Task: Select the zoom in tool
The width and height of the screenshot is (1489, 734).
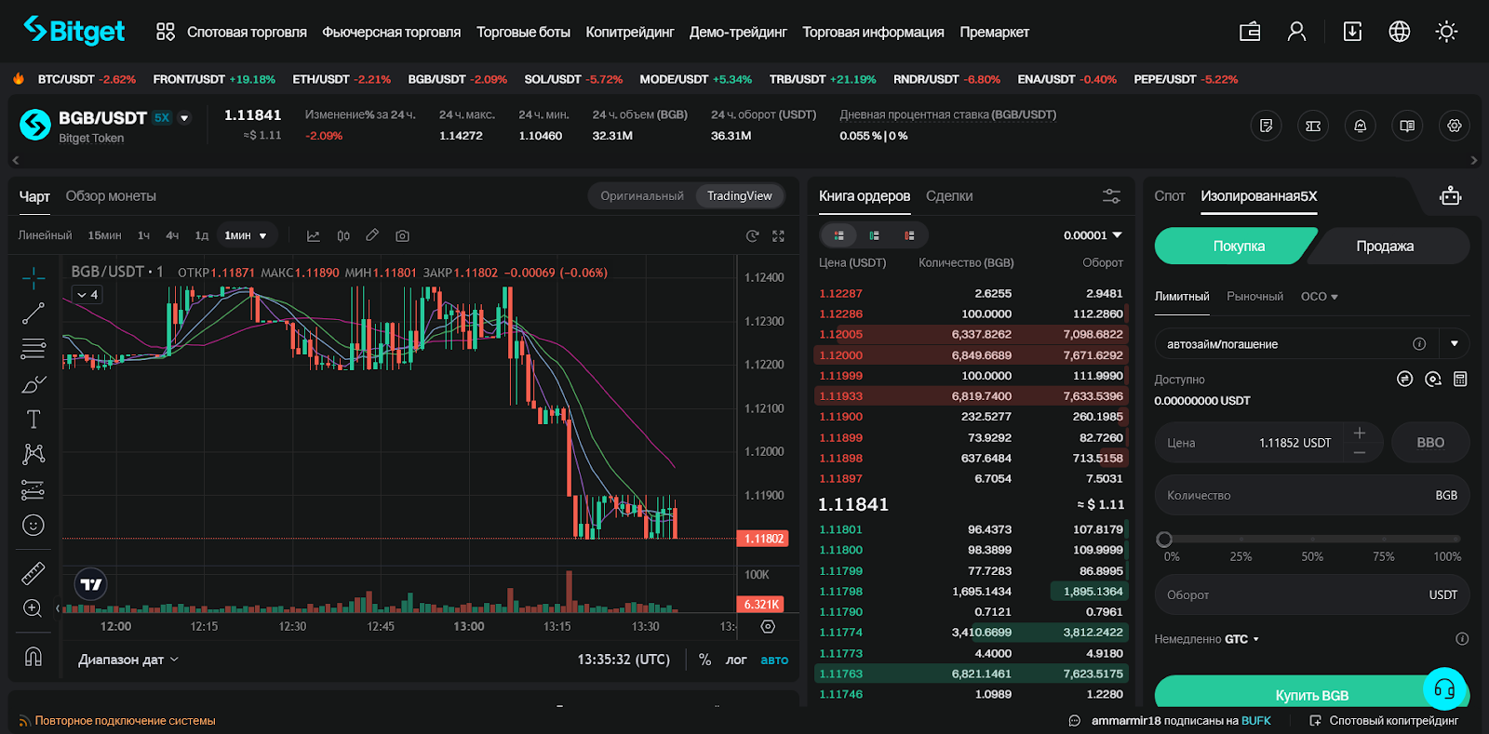Action: coord(34,608)
